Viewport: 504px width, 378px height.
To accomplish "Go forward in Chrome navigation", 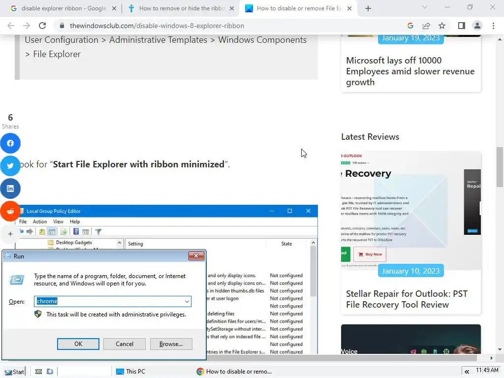I will pos(27,26).
